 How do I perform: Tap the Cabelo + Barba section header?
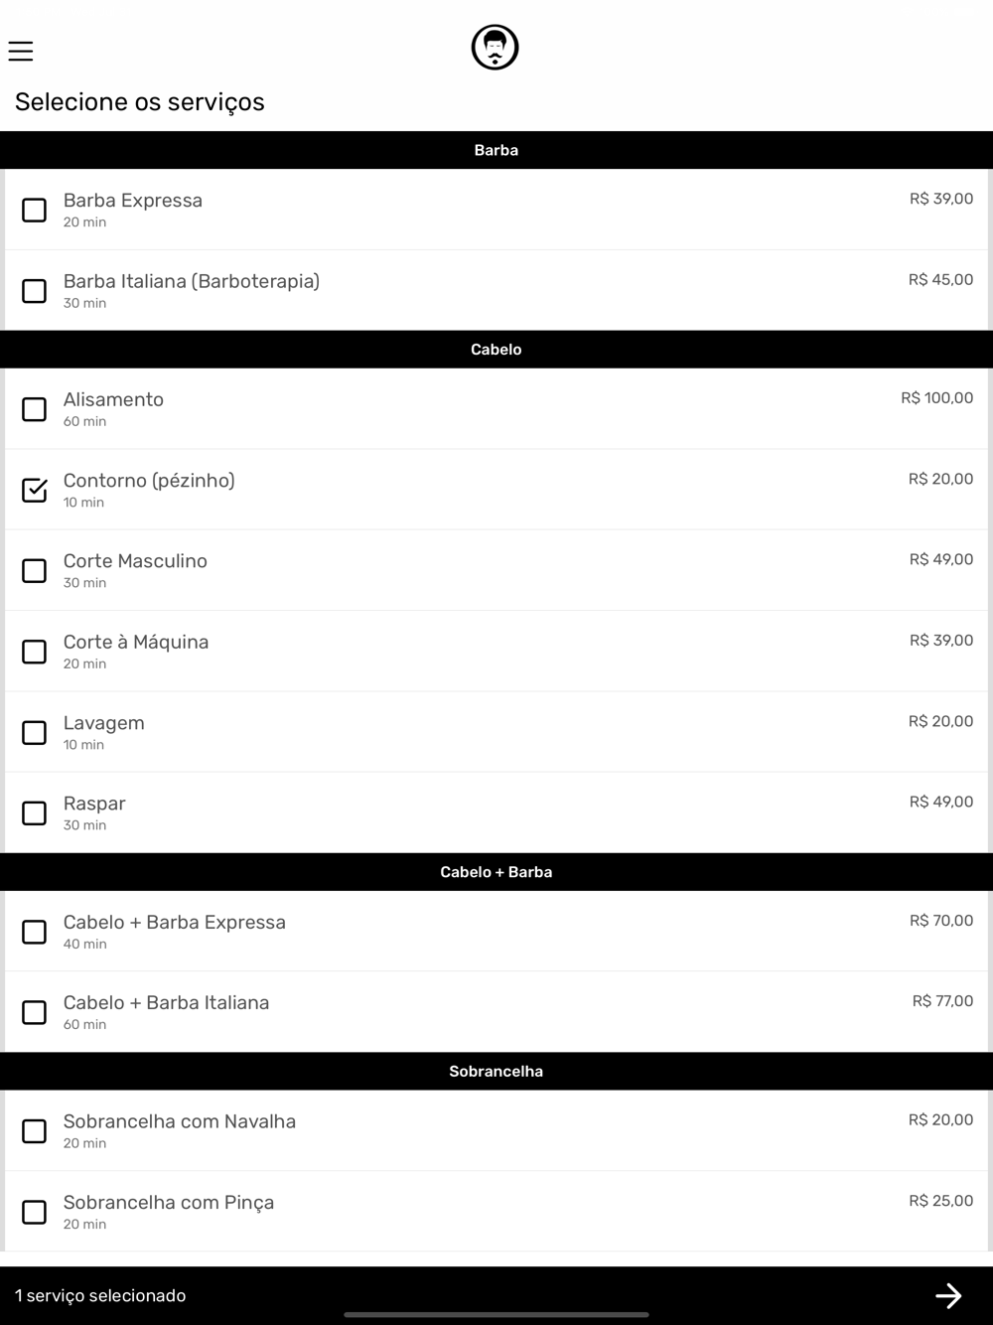pyautogui.click(x=496, y=872)
